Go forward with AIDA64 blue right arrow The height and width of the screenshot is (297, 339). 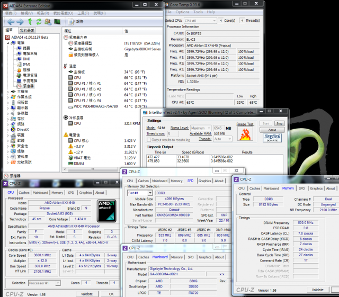(20, 22)
